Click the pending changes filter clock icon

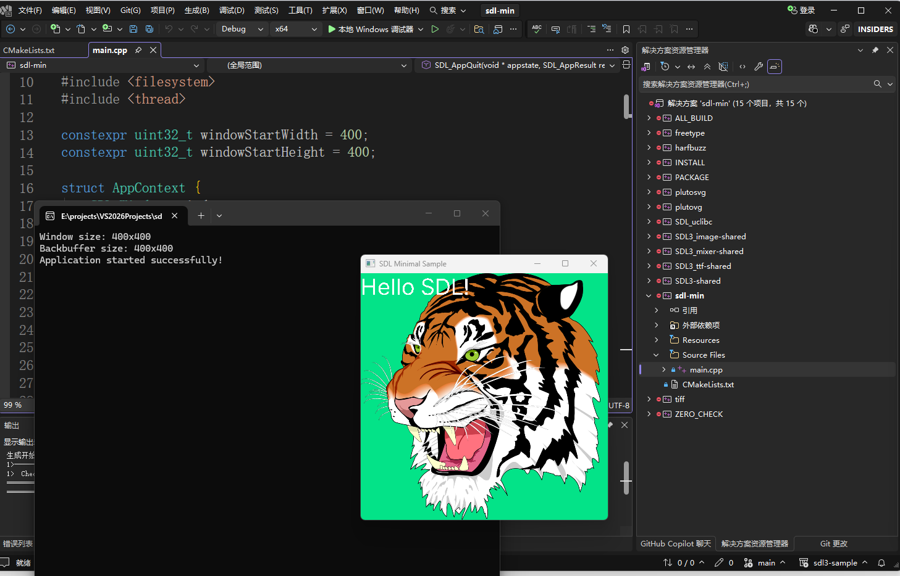pos(665,67)
